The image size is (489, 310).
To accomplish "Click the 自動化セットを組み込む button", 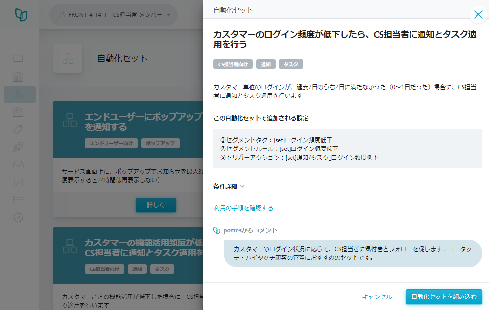I will point(444,297).
